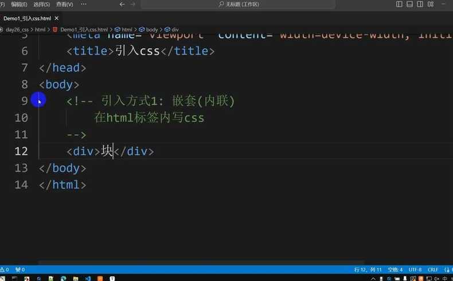Click line number 13 in gutter

21,168
